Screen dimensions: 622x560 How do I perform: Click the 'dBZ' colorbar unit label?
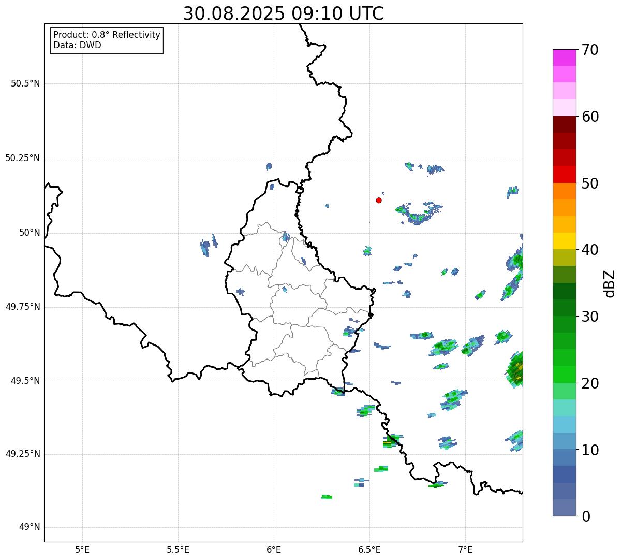[610, 283]
